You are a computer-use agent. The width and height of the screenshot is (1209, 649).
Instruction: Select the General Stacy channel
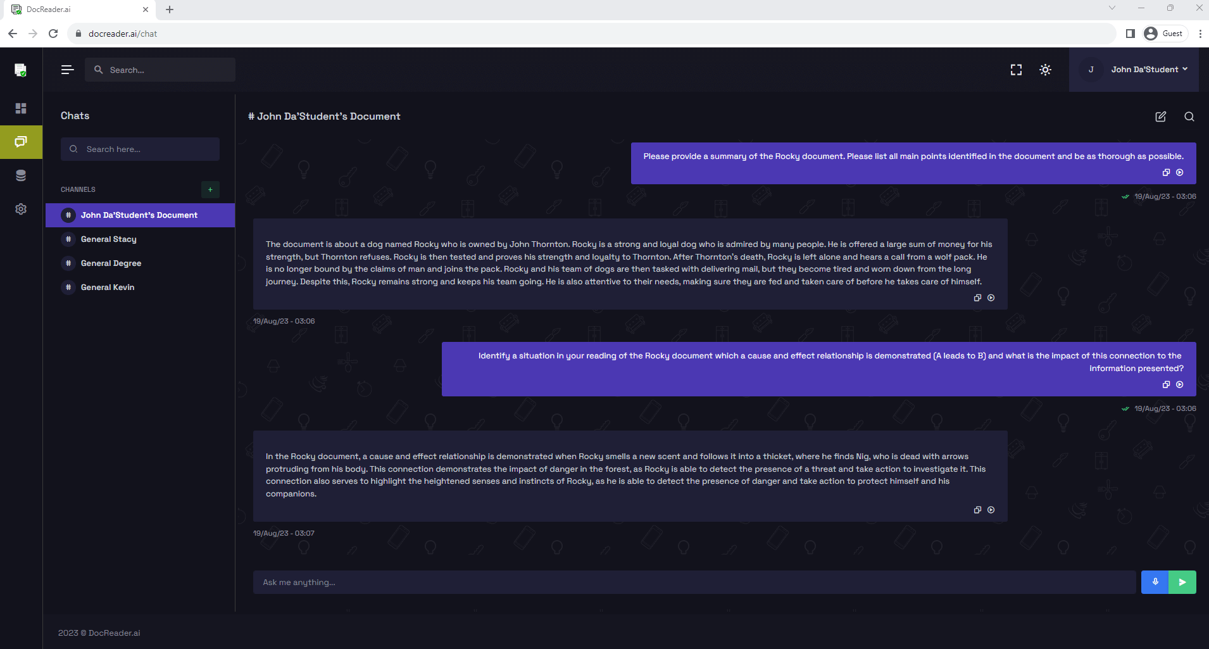[109, 239]
